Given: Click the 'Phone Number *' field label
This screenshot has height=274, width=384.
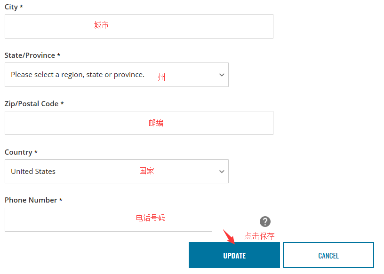Looking at the screenshot, I should (x=33, y=200).
